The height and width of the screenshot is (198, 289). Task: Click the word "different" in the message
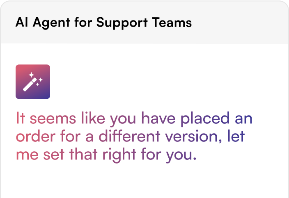(129, 136)
